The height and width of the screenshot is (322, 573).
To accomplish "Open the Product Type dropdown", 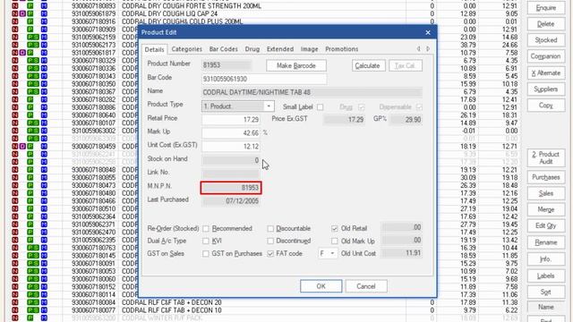I will point(269,106).
